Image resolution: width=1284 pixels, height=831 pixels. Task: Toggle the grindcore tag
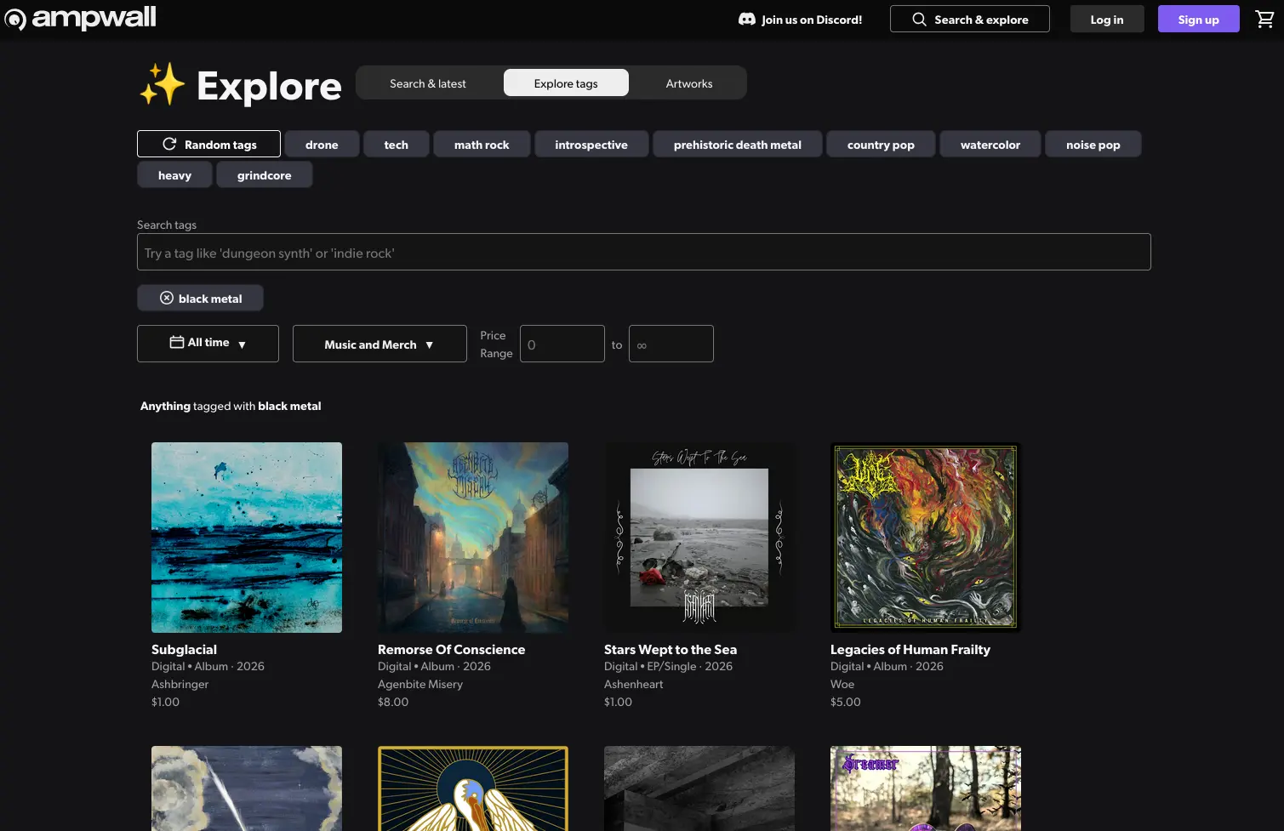point(264,175)
